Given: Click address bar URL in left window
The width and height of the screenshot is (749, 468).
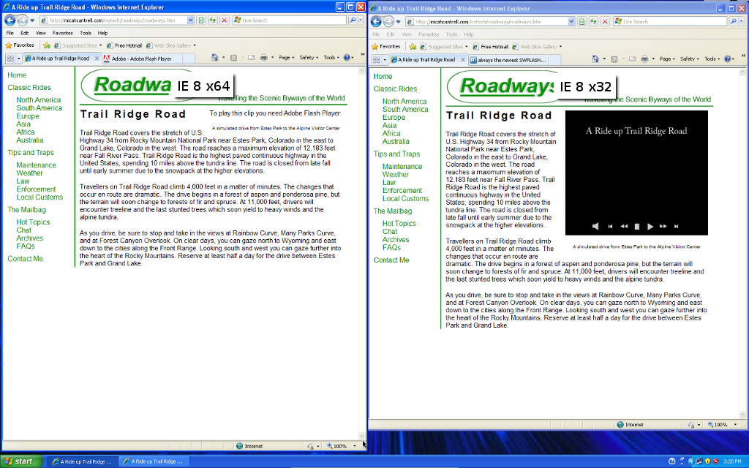Looking at the screenshot, I should [113, 20].
